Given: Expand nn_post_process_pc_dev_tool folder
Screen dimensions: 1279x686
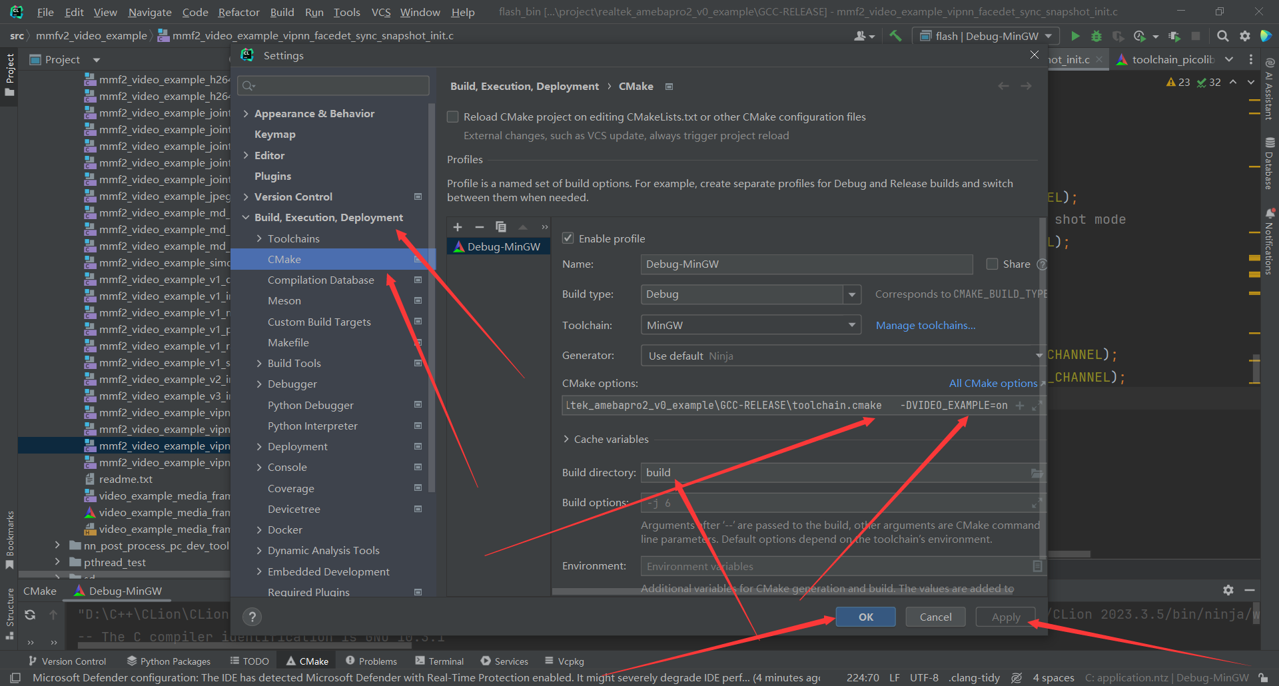Looking at the screenshot, I should [57, 545].
